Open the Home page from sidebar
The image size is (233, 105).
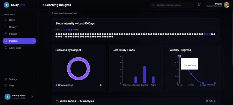[19, 20]
